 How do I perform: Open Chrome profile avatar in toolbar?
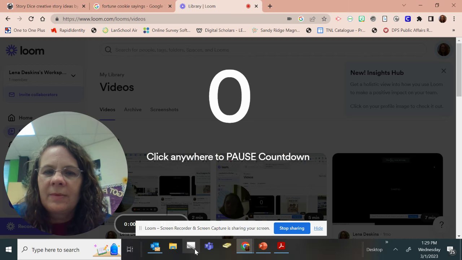point(443,19)
